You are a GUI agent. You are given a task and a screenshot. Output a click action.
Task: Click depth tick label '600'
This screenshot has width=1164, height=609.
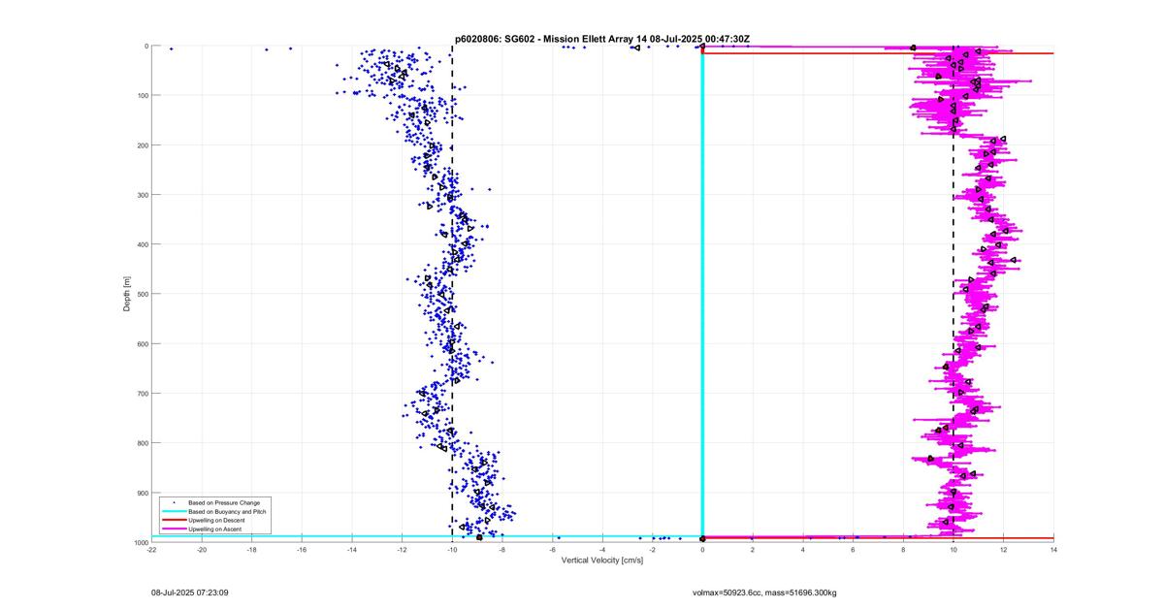pyautogui.click(x=142, y=343)
